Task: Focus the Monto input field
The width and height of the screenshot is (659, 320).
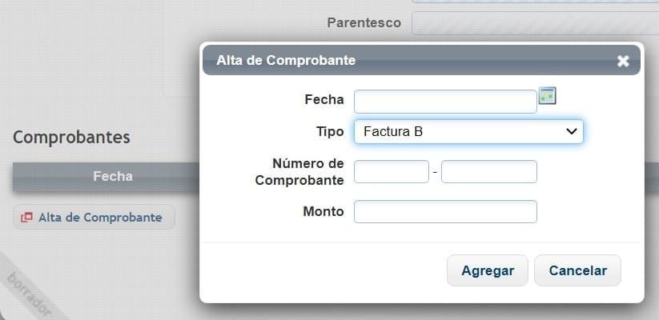Action: [x=444, y=211]
